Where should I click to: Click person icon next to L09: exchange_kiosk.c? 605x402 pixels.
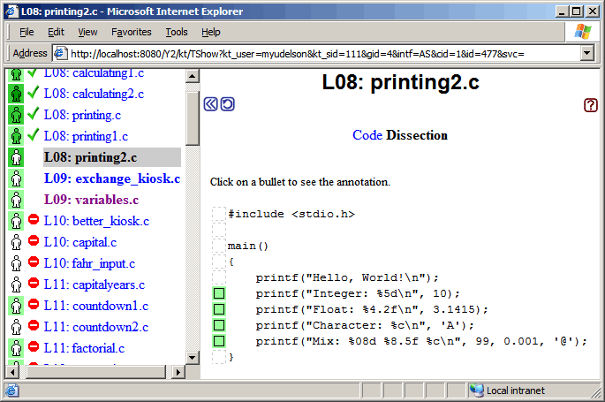pos(16,178)
